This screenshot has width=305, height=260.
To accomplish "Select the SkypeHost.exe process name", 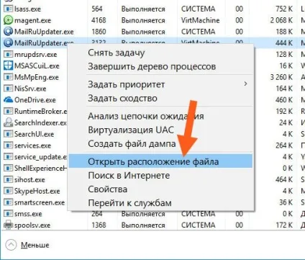I will tap(37, 191).
